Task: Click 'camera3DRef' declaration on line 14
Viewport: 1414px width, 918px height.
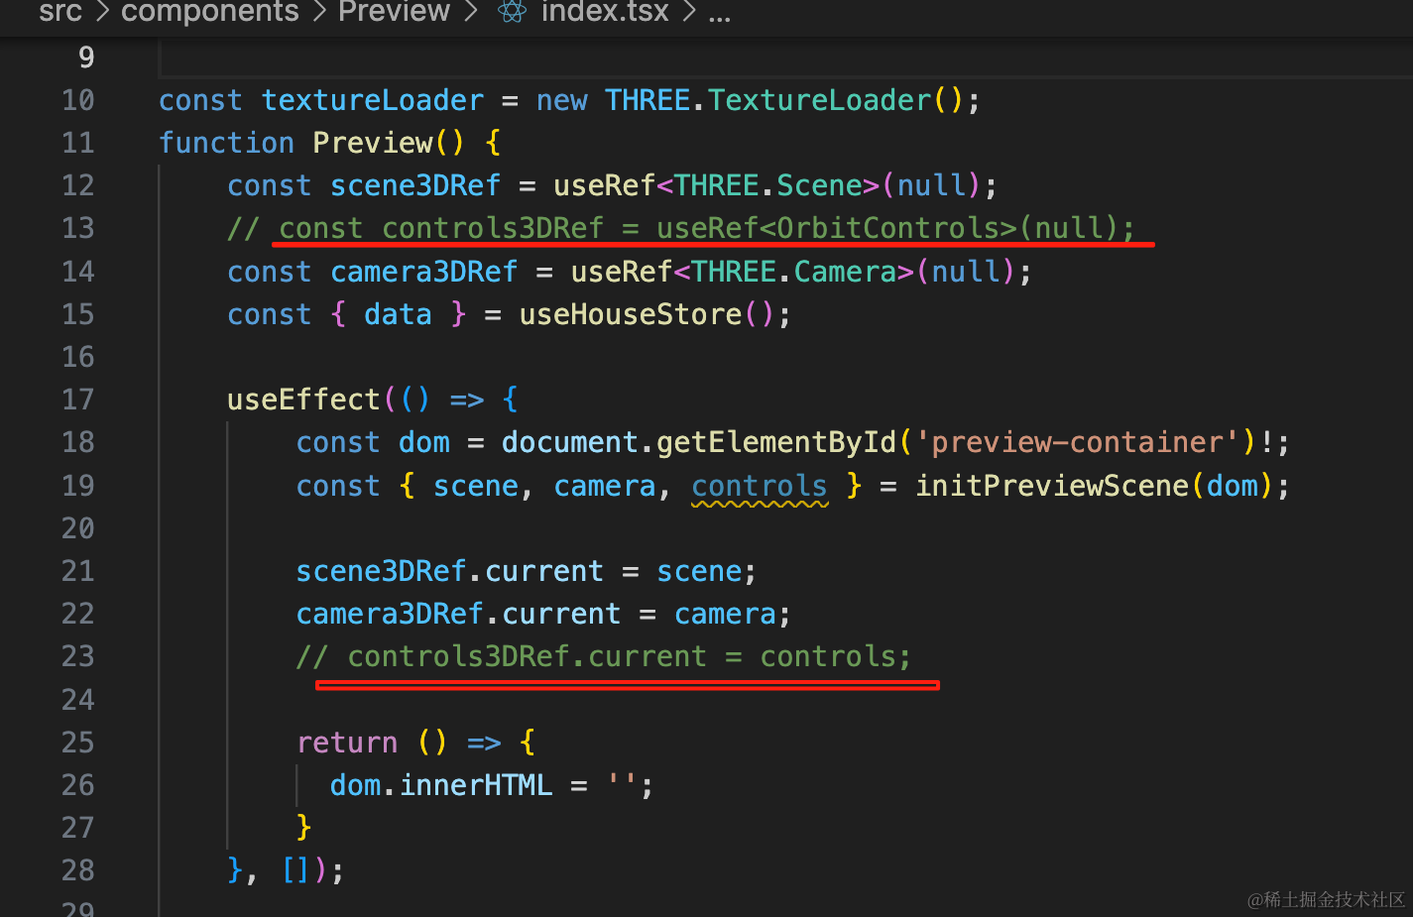Action: coord(424,272)
